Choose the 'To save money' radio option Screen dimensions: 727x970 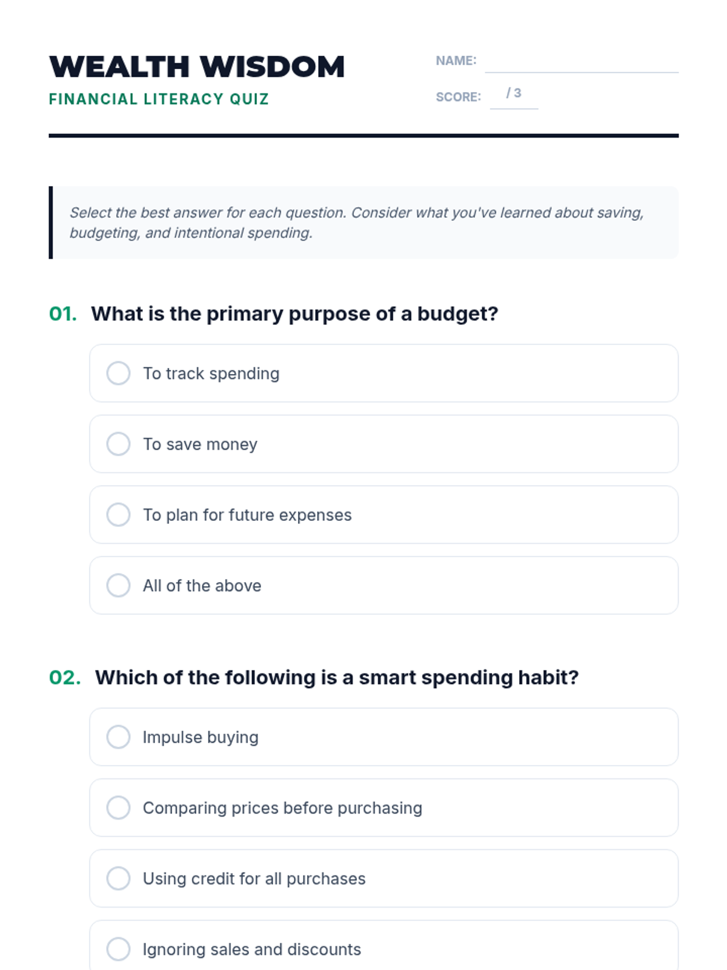pyautogui.click(x=118, y=444)
